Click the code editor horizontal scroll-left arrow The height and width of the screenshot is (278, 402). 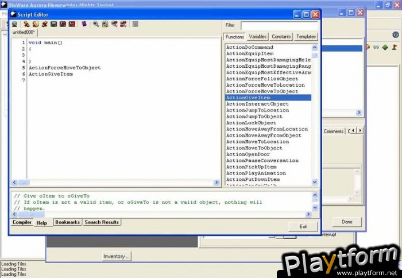click(x=14, y=182)
